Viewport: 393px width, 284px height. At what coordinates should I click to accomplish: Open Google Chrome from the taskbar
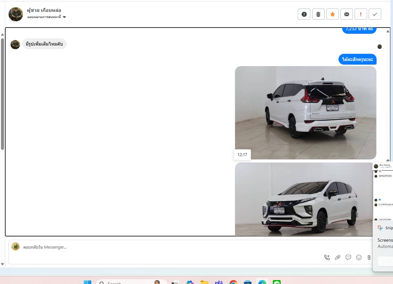pyautogui.click(x=233, y=282)
